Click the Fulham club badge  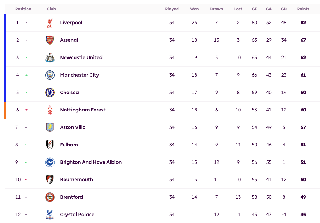pyautogui.click(x=50, y=145)
